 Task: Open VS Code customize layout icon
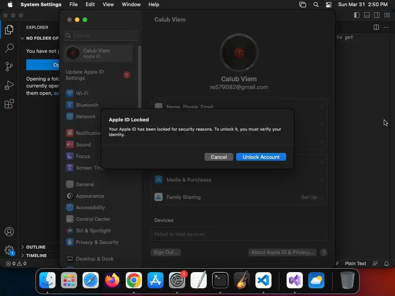click(387, 15)
